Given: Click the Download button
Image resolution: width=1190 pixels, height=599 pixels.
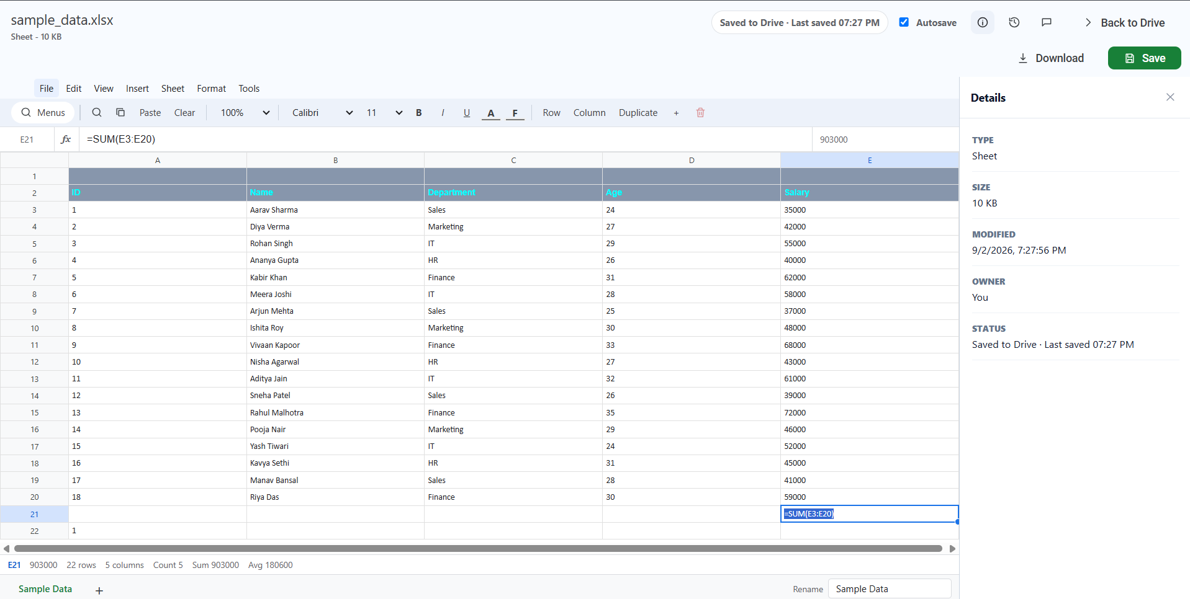Looking at the screenshot, I should click(1051, 58).
